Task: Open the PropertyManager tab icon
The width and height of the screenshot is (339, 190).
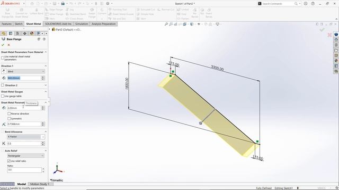Action: tap(11, 33)
